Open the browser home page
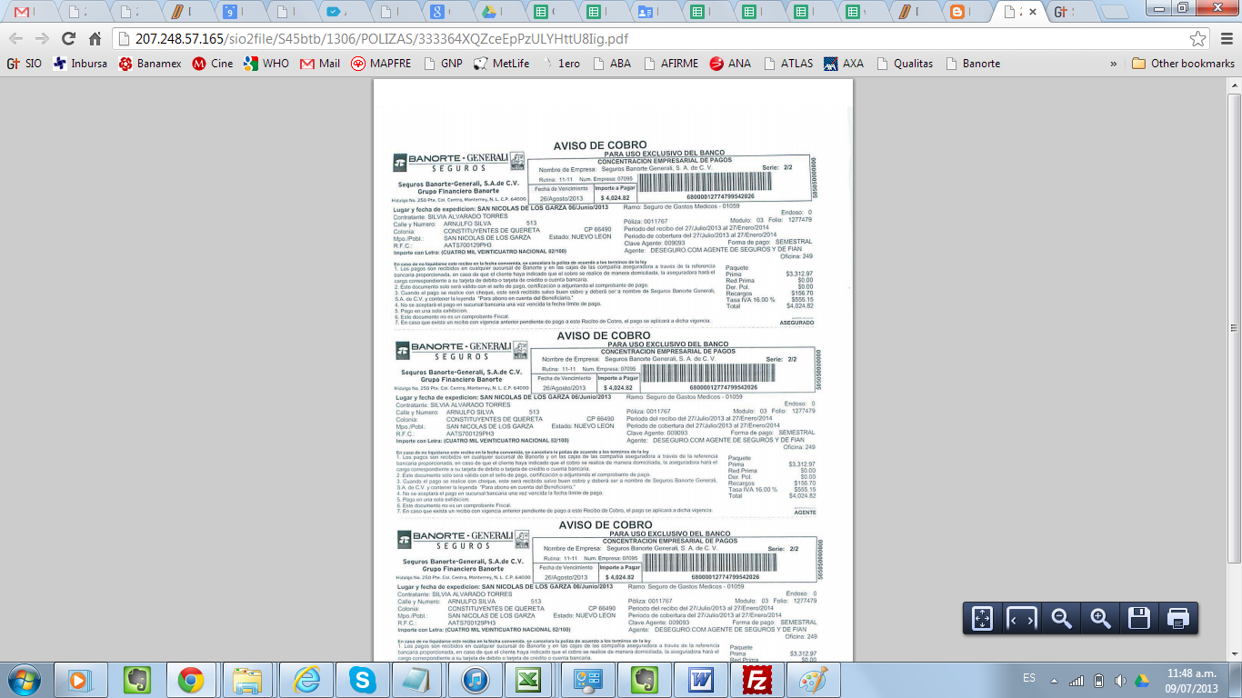Viewport: 1242px width, 698px height. pyautogui.click(x=95, y=39)
